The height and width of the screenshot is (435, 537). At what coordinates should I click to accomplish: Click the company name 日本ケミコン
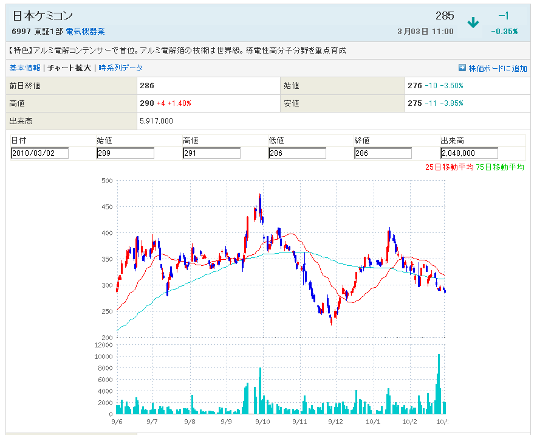pyautogui.click(x=43, y=16)
